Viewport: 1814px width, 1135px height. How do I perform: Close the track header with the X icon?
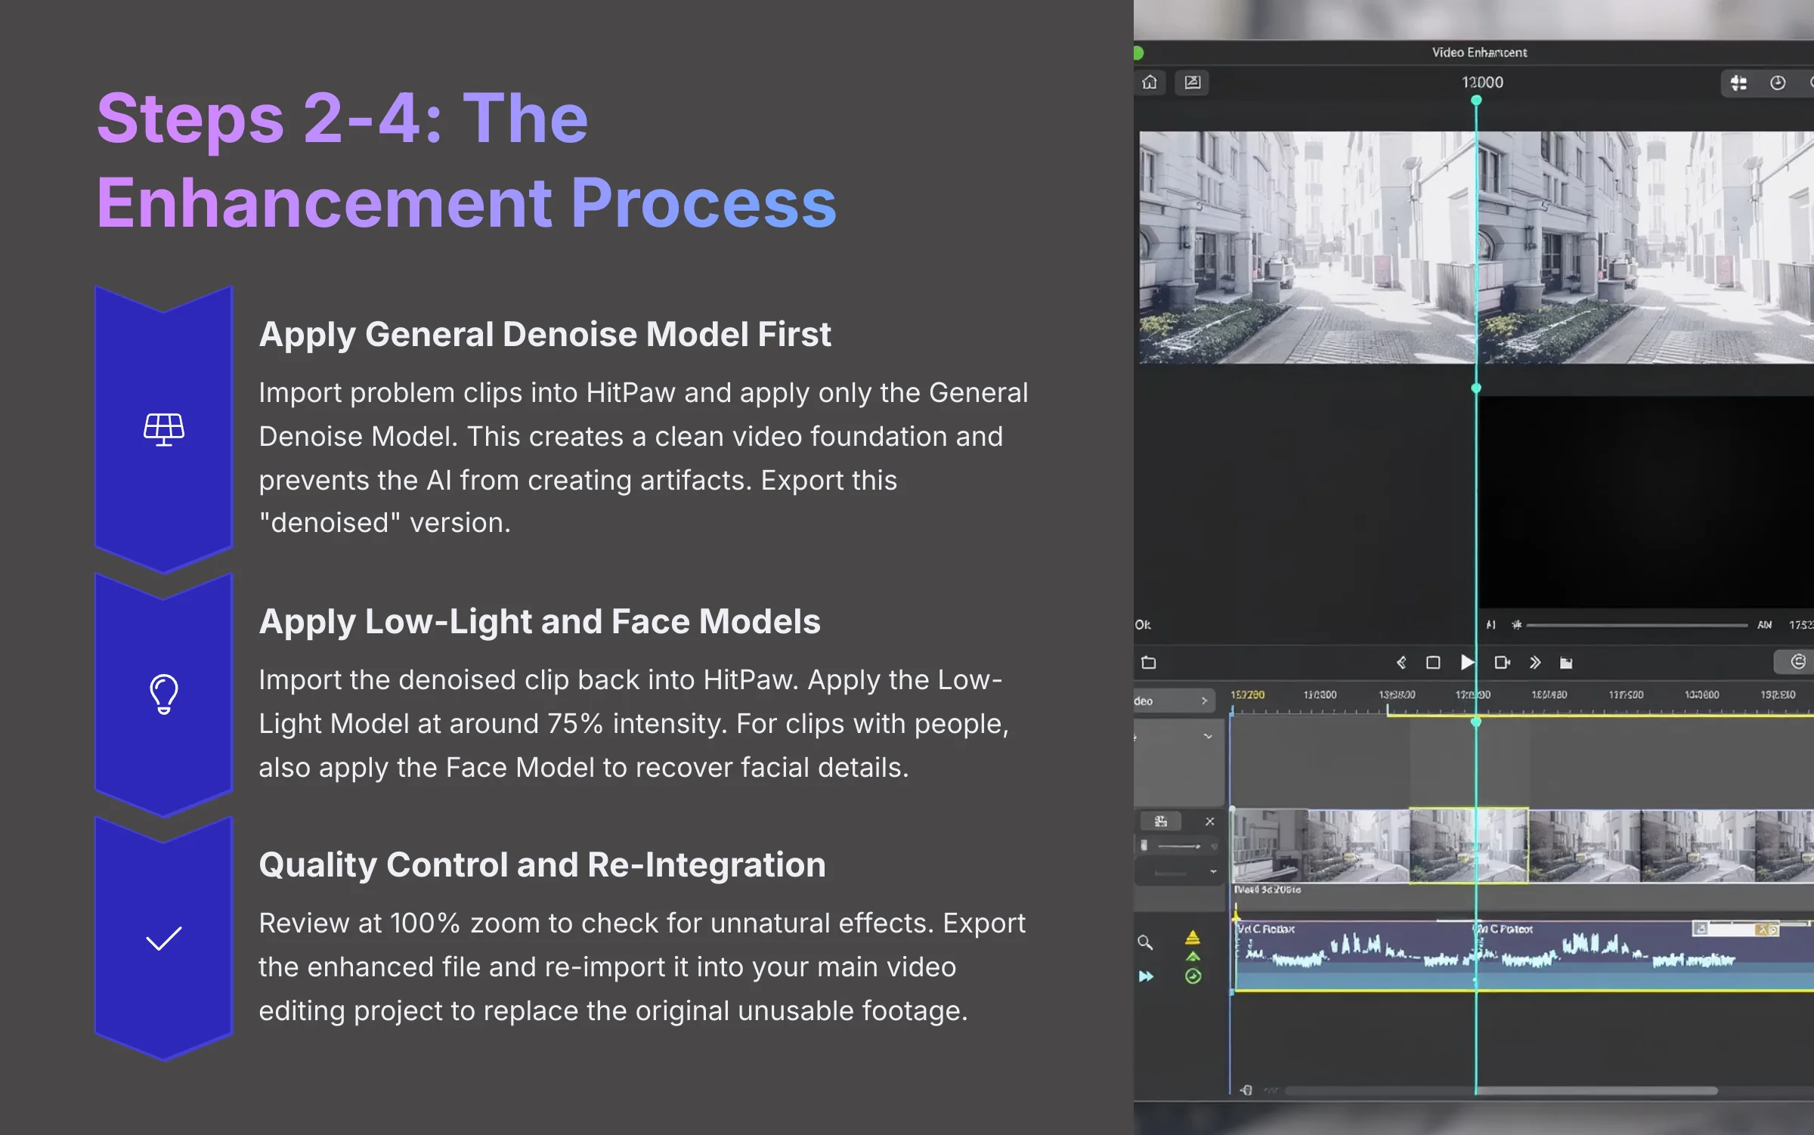(x=1210, y=821)
